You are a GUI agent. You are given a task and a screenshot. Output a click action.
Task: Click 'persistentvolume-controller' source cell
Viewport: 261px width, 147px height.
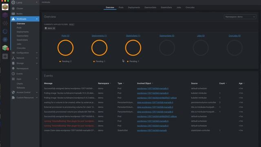(x=203, y=102)
